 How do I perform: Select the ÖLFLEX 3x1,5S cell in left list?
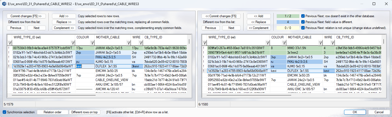(x=113, y=66)
